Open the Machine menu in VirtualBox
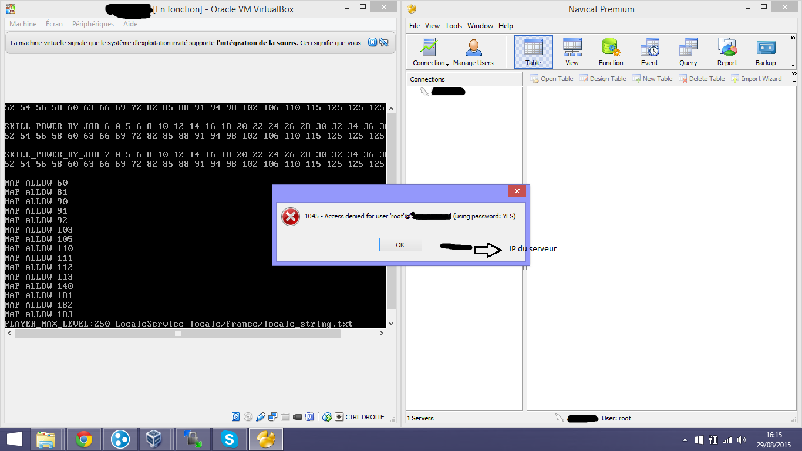802x451 pixels. [x=23, y=24]
